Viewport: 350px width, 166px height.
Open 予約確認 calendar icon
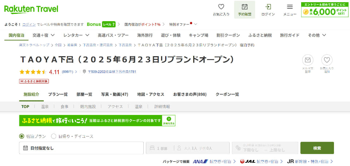(245, 7)
